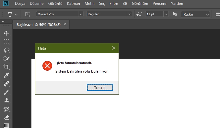Viewport: 220px width, 128px height.
Task: Expand the toolbar with double-arrow icon
Action: click(3, 22)
